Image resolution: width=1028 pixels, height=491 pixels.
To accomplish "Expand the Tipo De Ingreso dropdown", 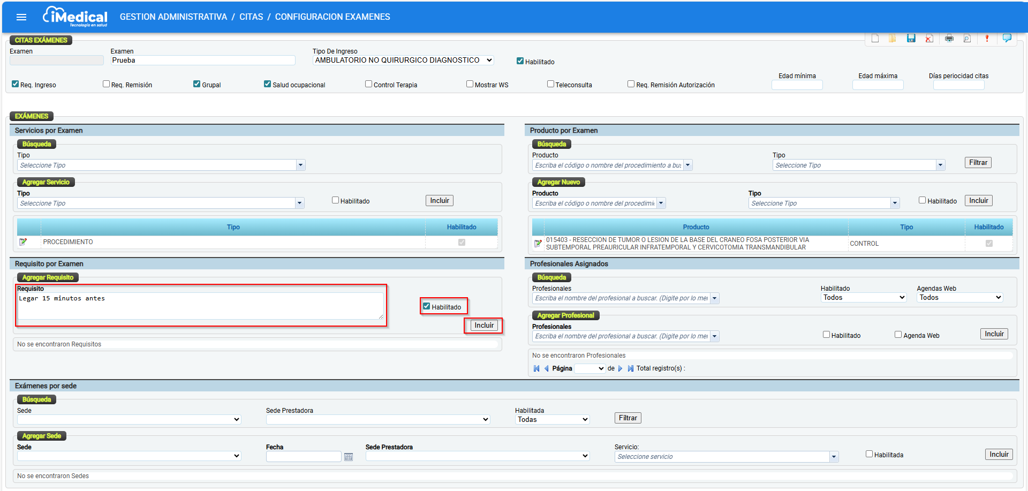I will [x=403, y=61].
